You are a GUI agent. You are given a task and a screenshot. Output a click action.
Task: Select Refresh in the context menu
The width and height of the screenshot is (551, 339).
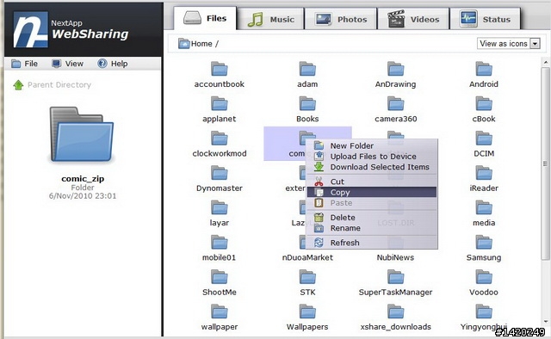372,243
